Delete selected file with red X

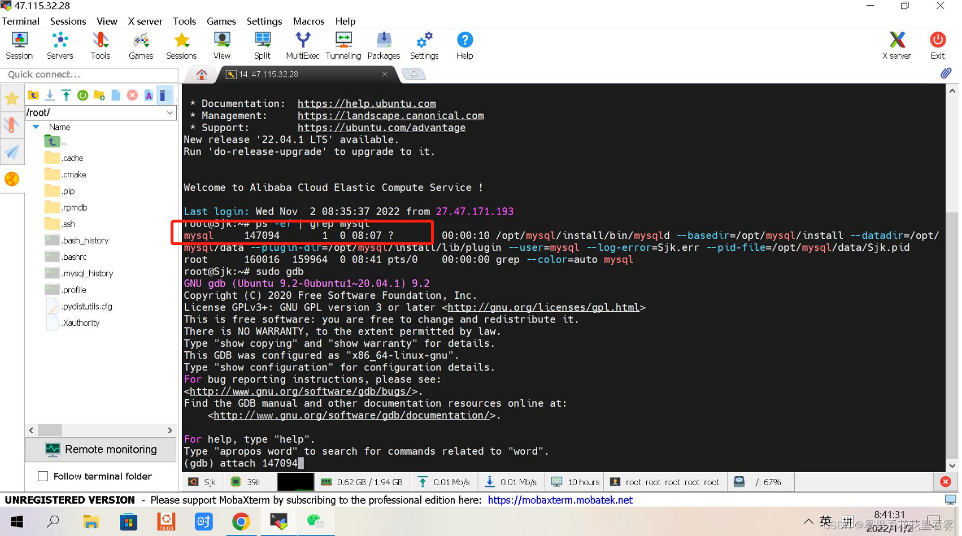(132, 95)
